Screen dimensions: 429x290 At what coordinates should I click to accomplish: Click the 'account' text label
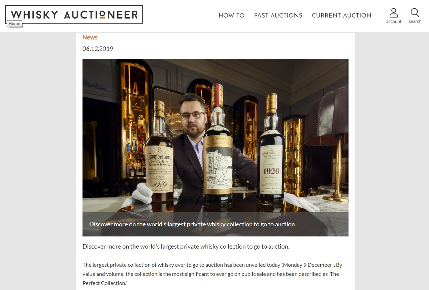[x=394, y=22]
